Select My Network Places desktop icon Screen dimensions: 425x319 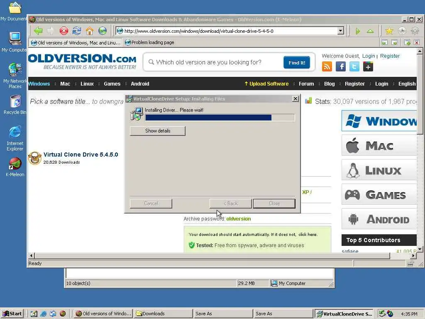tap(15, 76)
